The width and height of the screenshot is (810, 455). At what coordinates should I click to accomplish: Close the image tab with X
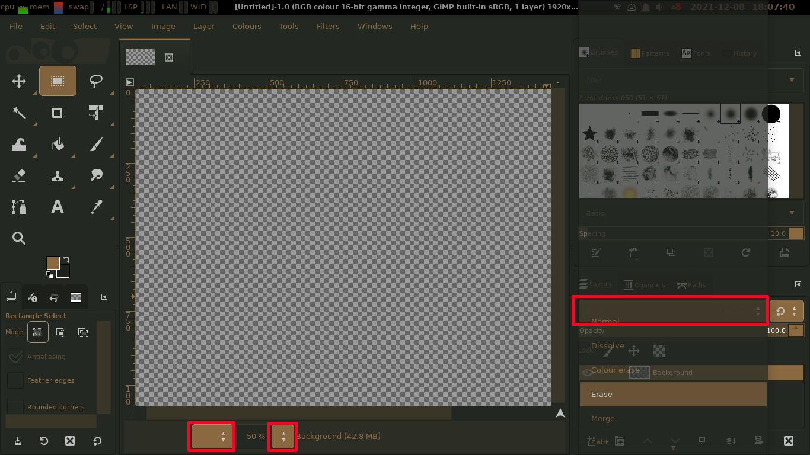coord(169,57)
